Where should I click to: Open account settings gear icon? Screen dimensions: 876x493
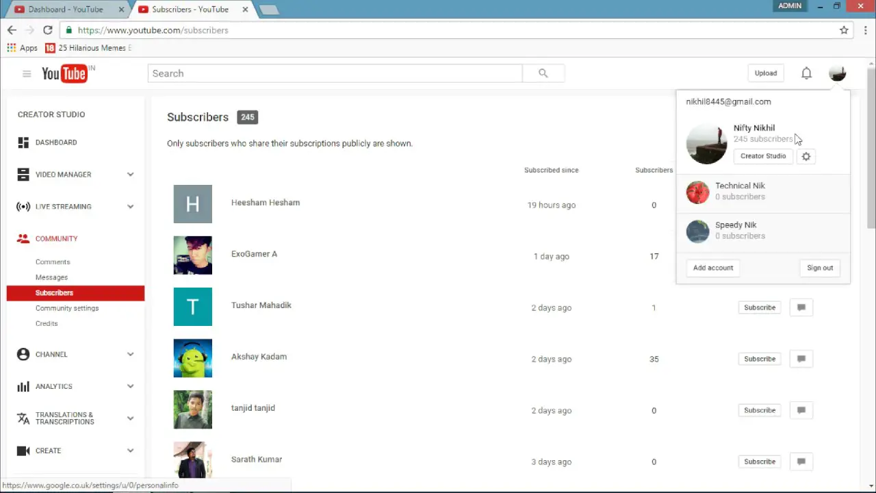click(x=806, y=156)
